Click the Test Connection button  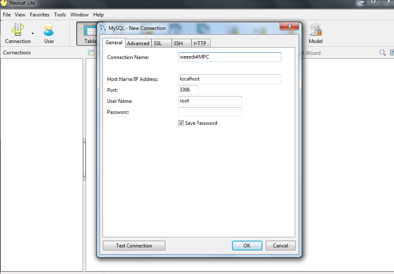coord(134,246)
